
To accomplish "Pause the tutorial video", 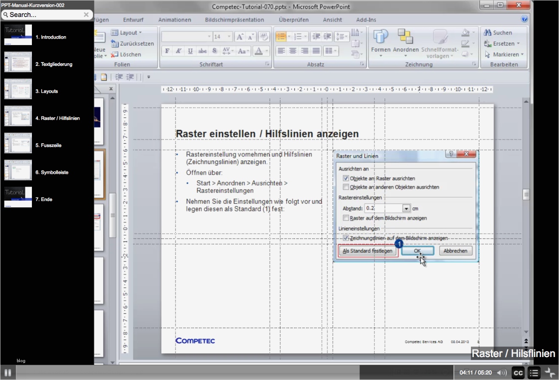I will pos(8,373).
